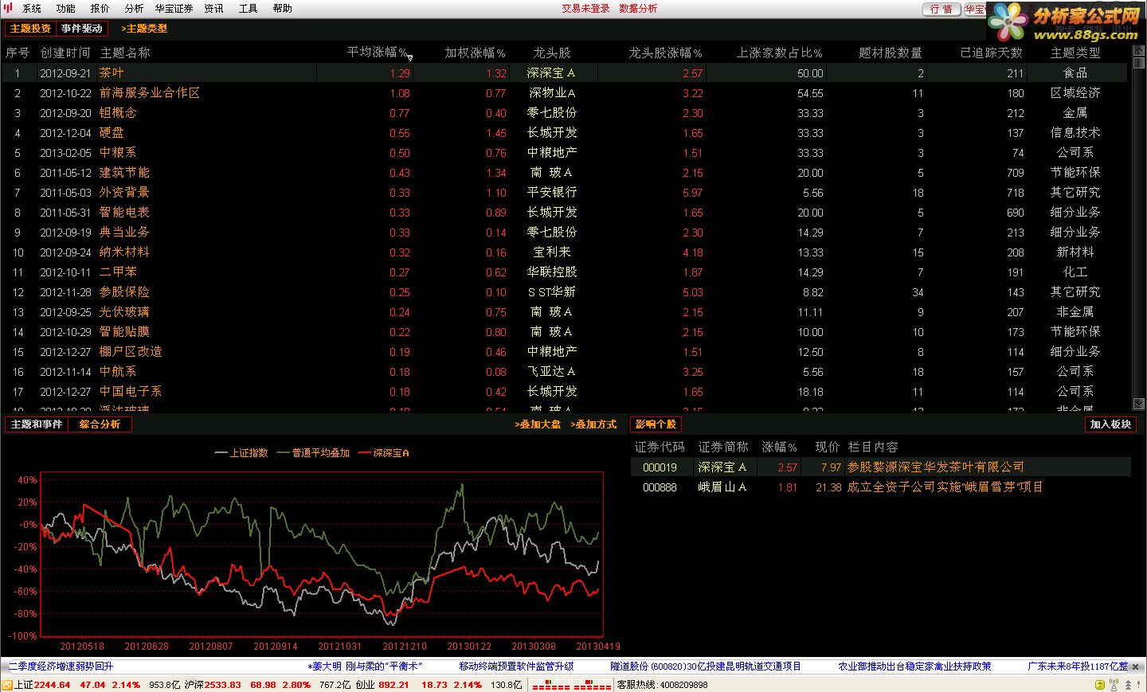Toggle 普通平均叠加 legend entry in chart
The height and width of the screenshot is (692, 1147).
(x=313, y=452)
